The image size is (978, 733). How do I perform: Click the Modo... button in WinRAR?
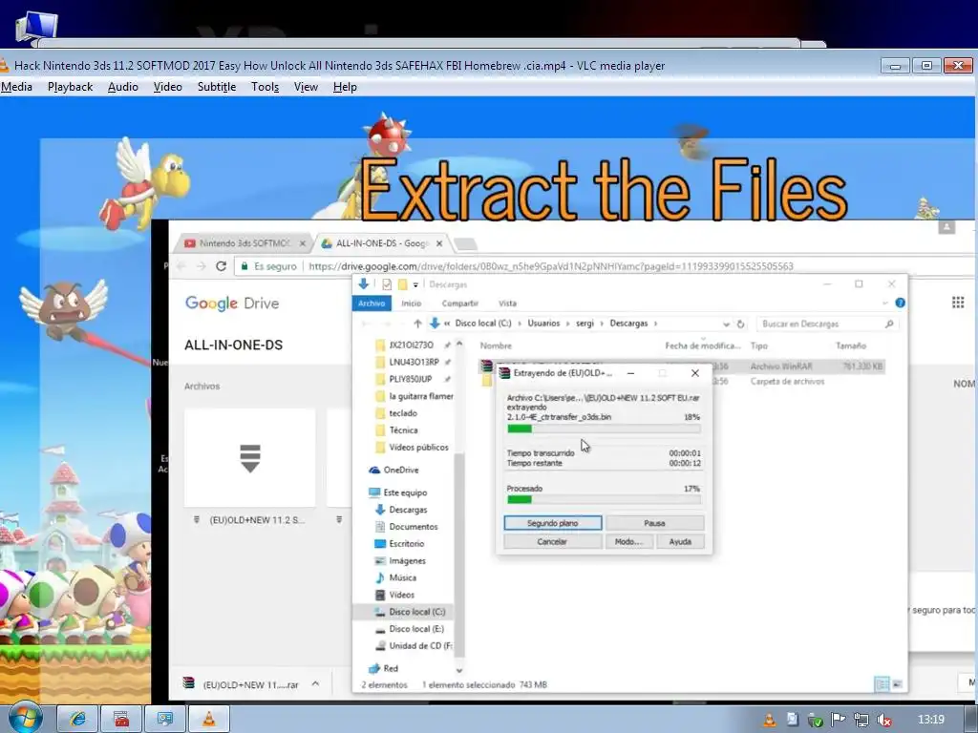(x=628, y=542)
